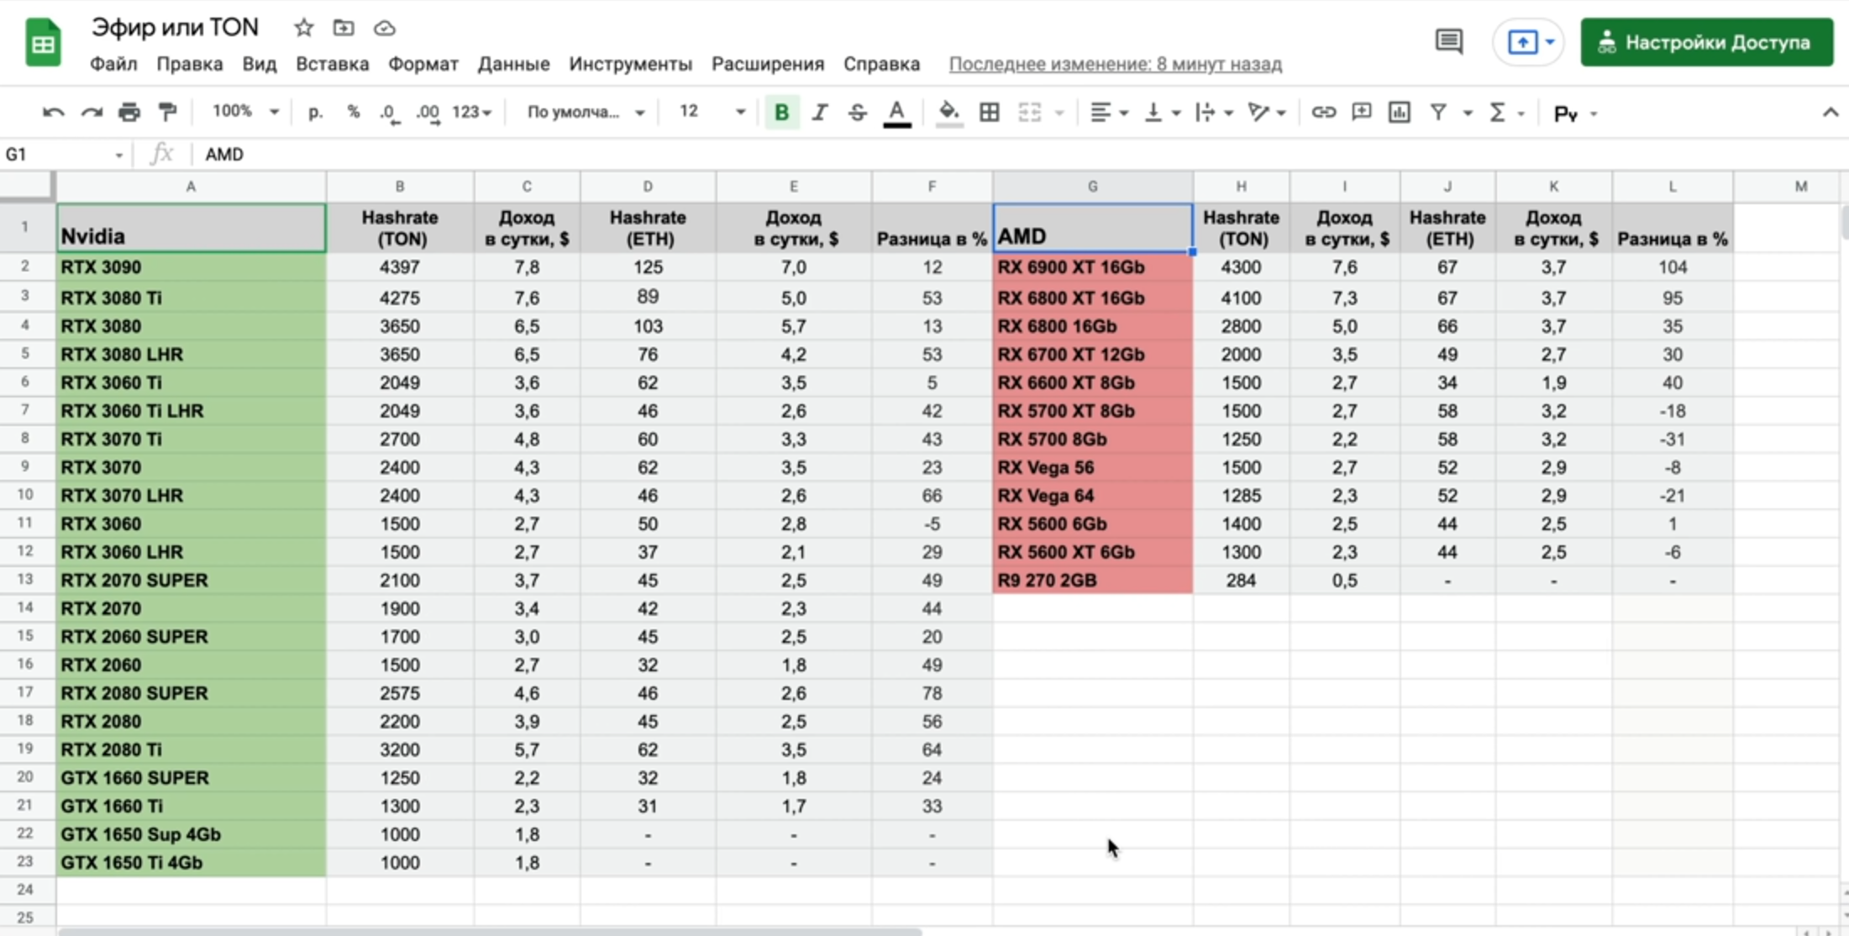Open last edit history link
The height and width of the screenshot is (936, 1849).
click(1115, 64)
